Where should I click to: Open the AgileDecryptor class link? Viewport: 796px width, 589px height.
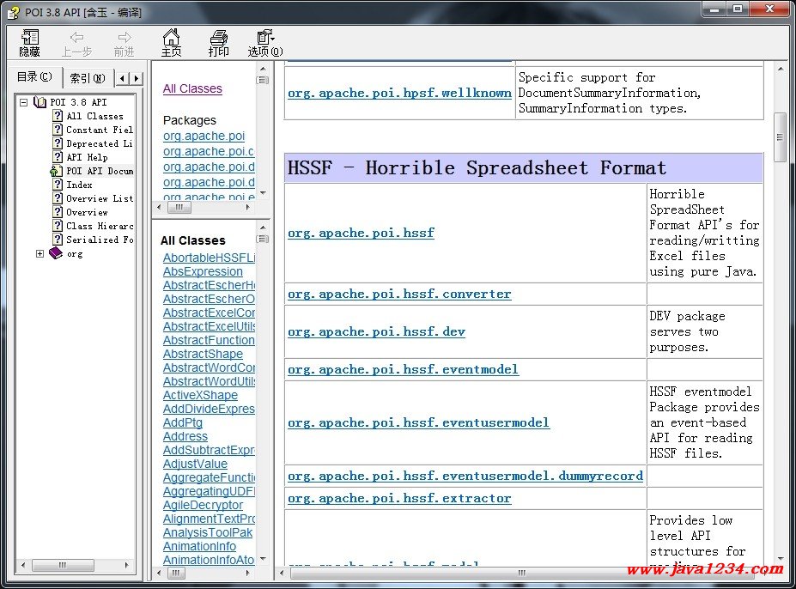pos(203,505)
